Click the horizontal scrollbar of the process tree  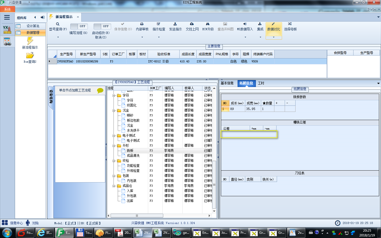[x=137, y=216]
